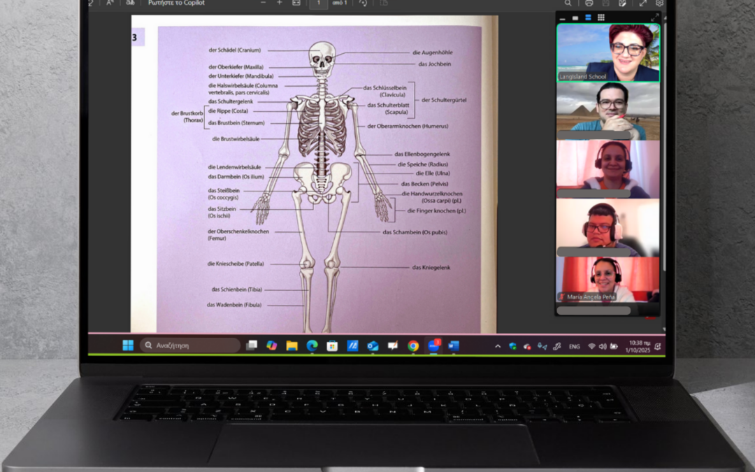
Task: Print the document using printer icon
Action: [x=589, y=3]
